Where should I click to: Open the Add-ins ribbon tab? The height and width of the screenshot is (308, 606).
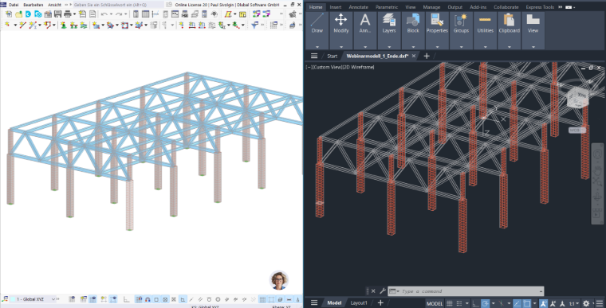(478, 7)
